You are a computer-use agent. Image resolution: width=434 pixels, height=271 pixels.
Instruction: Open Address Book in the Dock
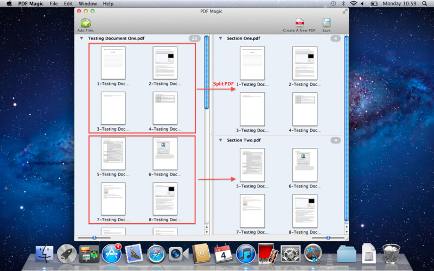click(201, 253)
